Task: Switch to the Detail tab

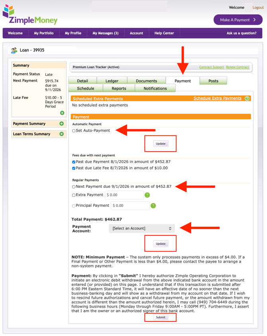Action: click(82, 81)
